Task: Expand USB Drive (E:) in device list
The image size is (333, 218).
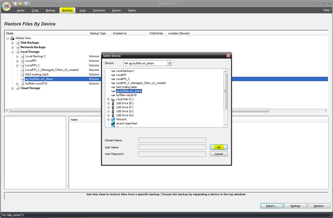Action: point(109,103)
